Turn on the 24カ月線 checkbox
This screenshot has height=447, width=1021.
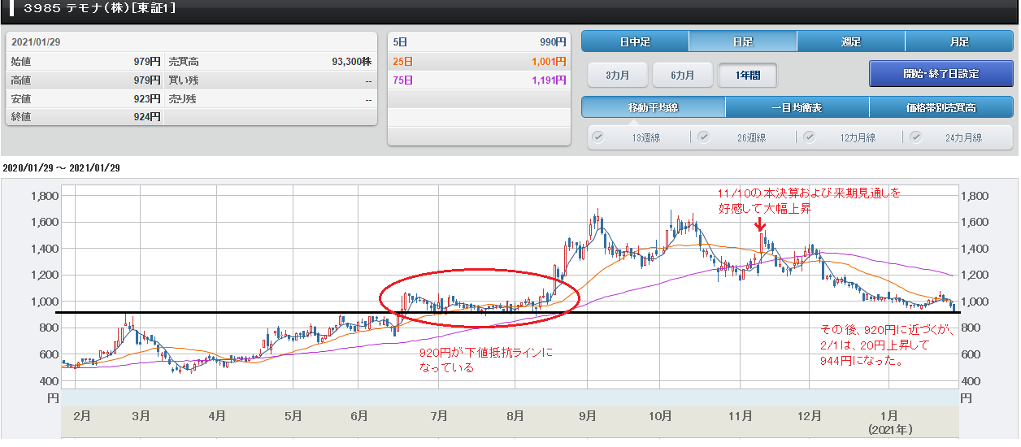pyautogui.click(x=916, y=137)
